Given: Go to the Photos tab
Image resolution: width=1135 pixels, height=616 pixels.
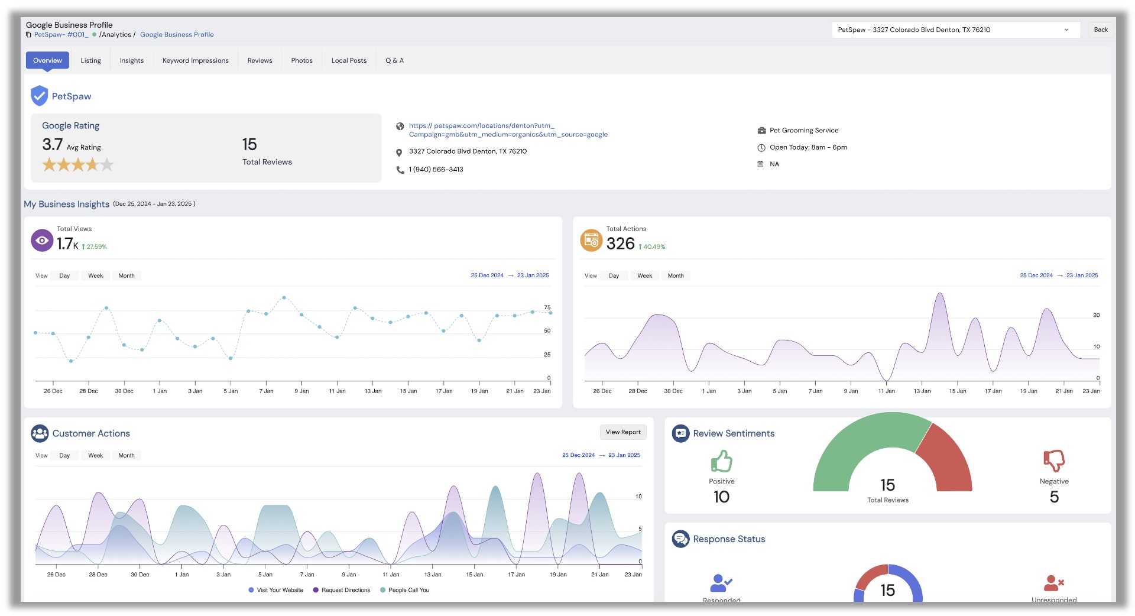Looking at the screenshot, I should (x=301, y=60).
